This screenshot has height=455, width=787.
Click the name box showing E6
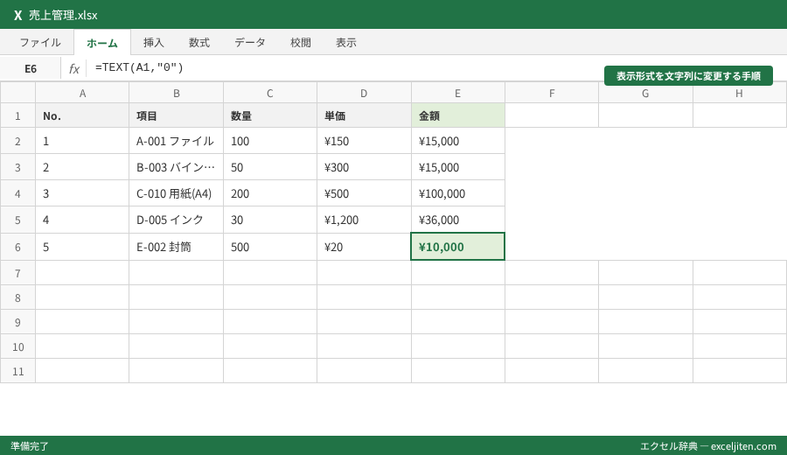point(31,69)
